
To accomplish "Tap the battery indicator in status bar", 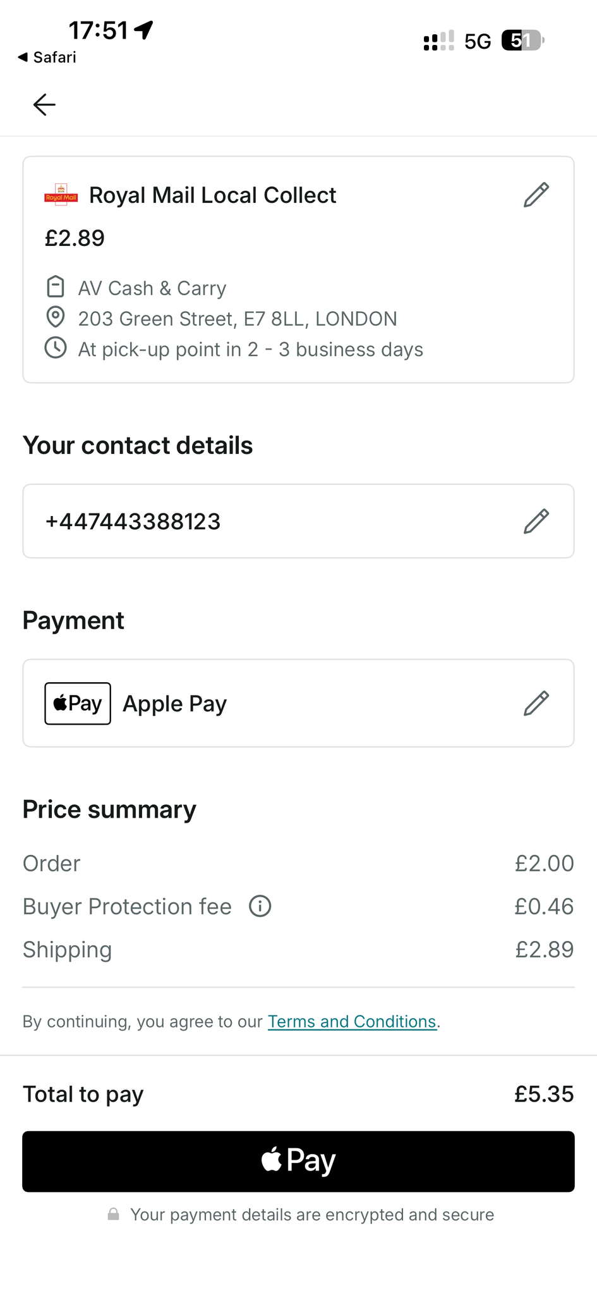I will [522, 41].
